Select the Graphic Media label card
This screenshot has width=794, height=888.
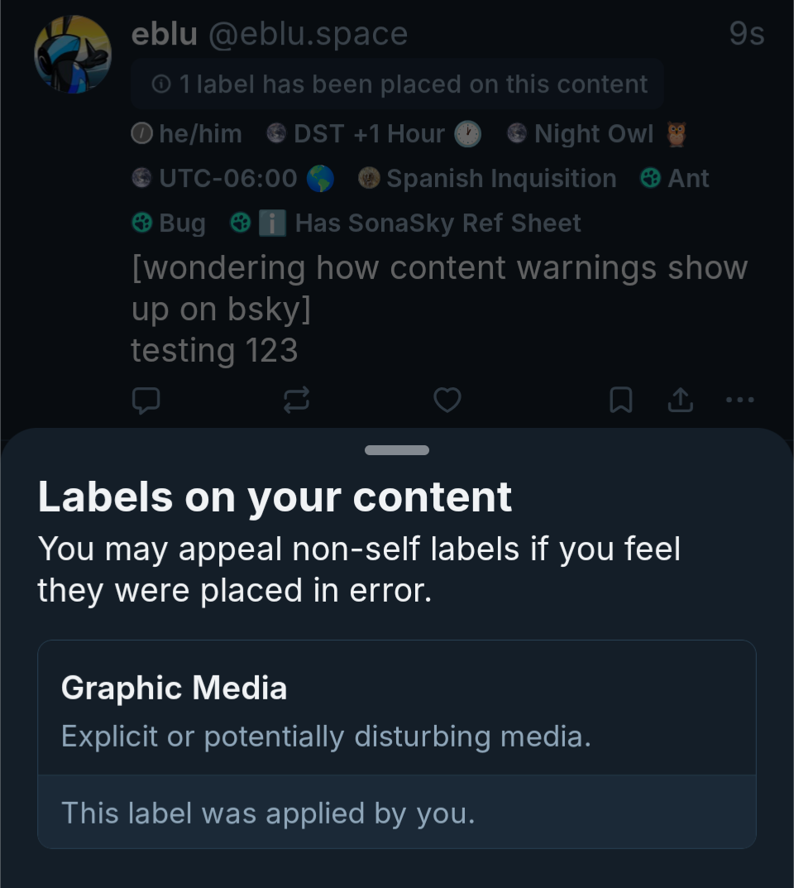pos(397,710)
